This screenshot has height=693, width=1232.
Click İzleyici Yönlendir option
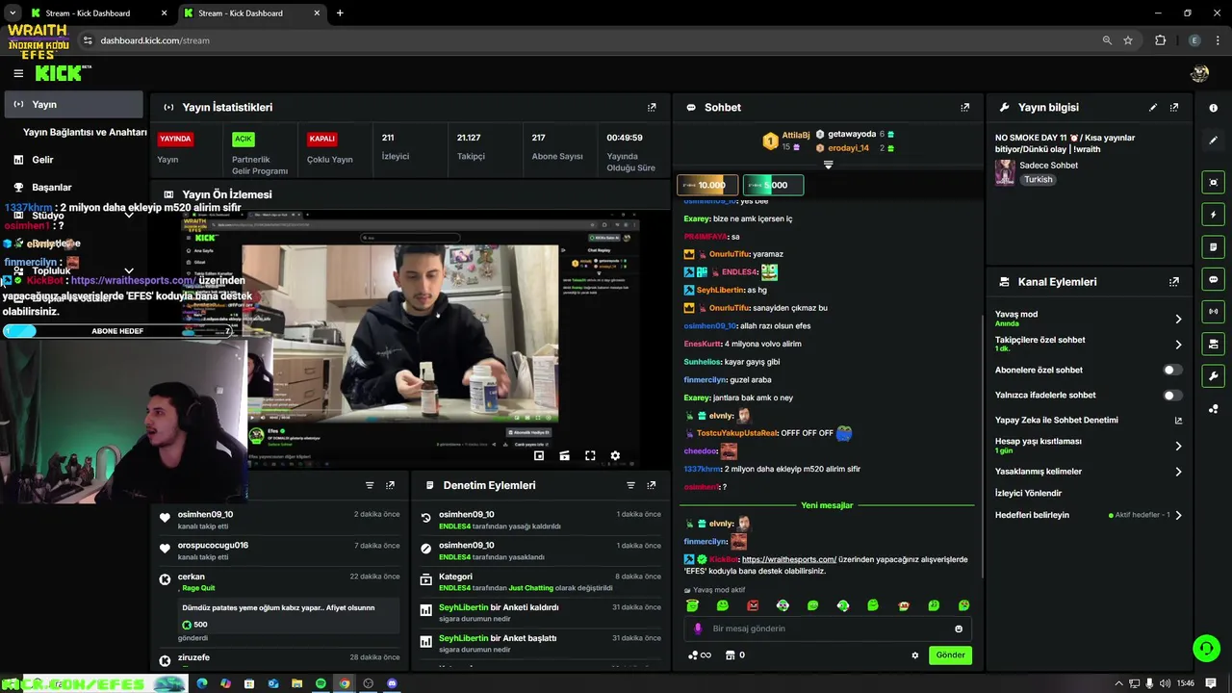1028,493
